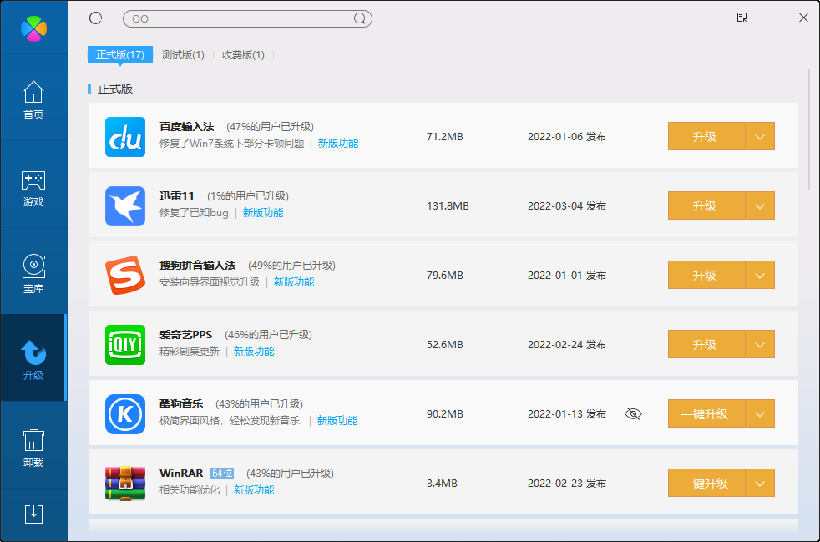Viewport: 820px width, 542px height.
Task: Click the 2022-01-13 发布 date text
Action: (567, 414)
